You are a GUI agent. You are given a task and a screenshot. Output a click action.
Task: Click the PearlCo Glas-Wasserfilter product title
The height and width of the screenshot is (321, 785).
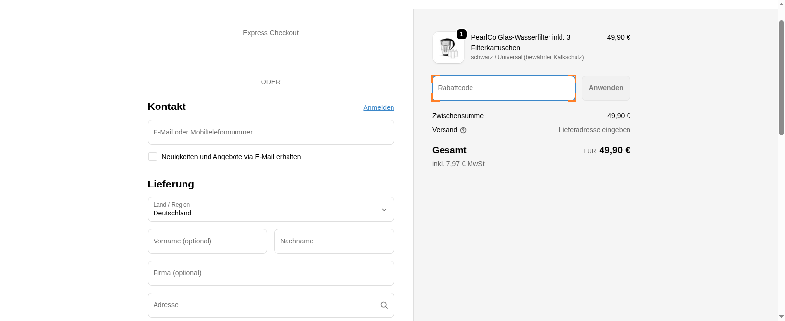coord(520,42)
